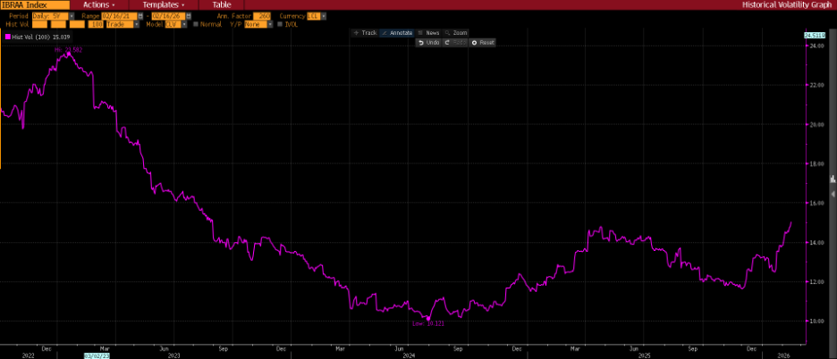Open the Actions menu
This screenshot has width=837, height=359.
click(x=98, y=4)
